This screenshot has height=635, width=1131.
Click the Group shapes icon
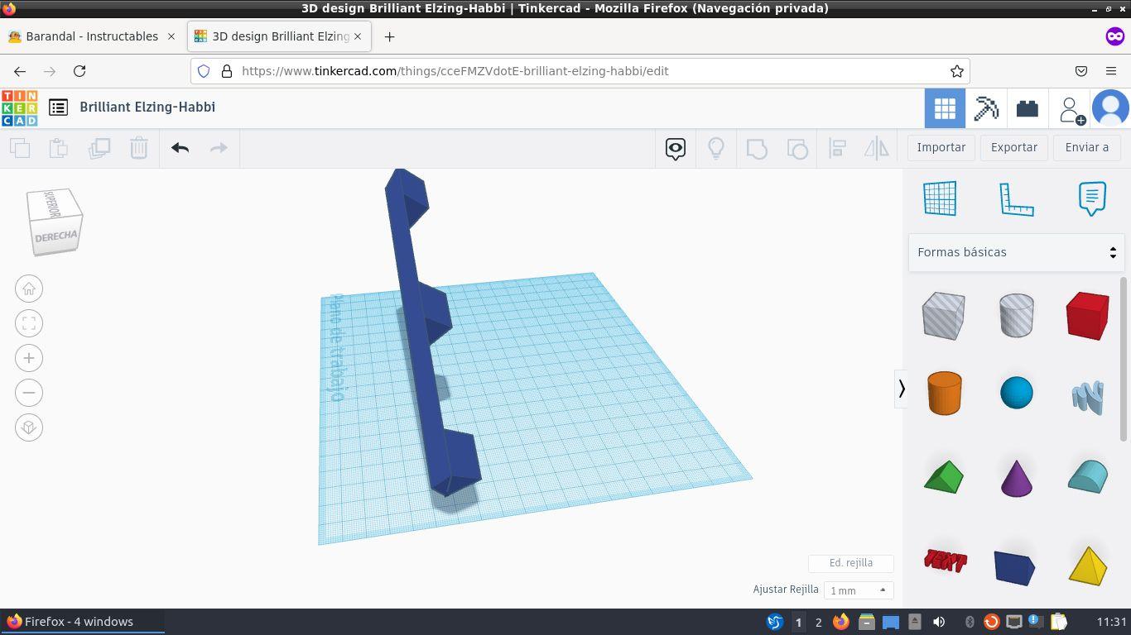coord(757,149)
